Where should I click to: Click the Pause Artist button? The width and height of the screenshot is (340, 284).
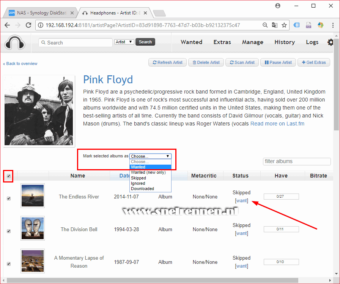click(x=278, y=62)
